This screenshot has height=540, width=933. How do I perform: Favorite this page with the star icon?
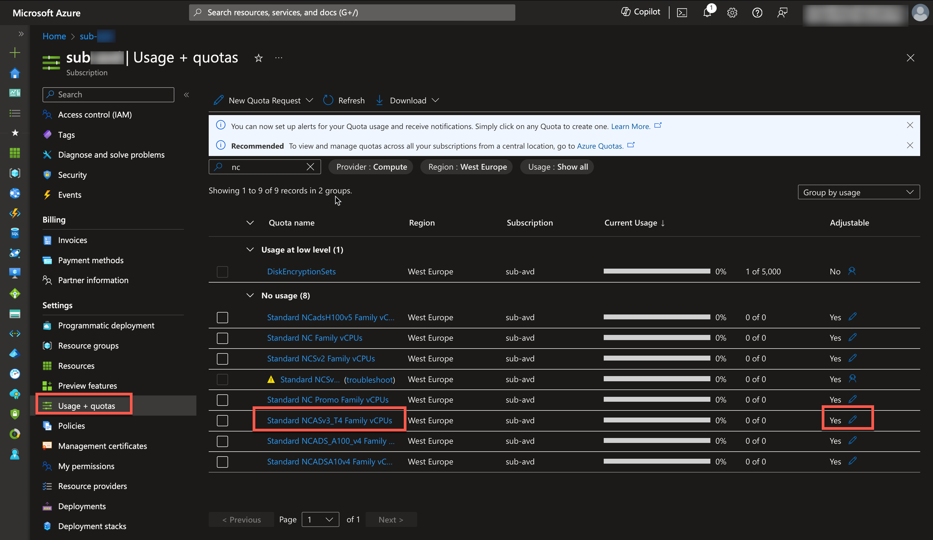tap(258, 58)
